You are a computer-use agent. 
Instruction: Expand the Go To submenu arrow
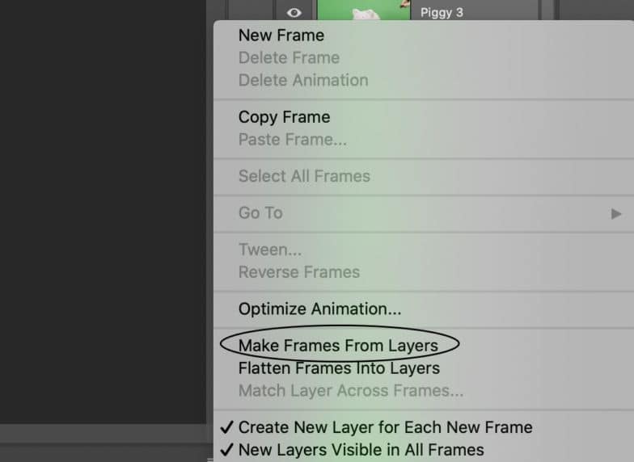point(616,214)
